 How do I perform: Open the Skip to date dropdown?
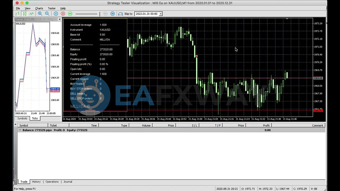pos(160,14)
